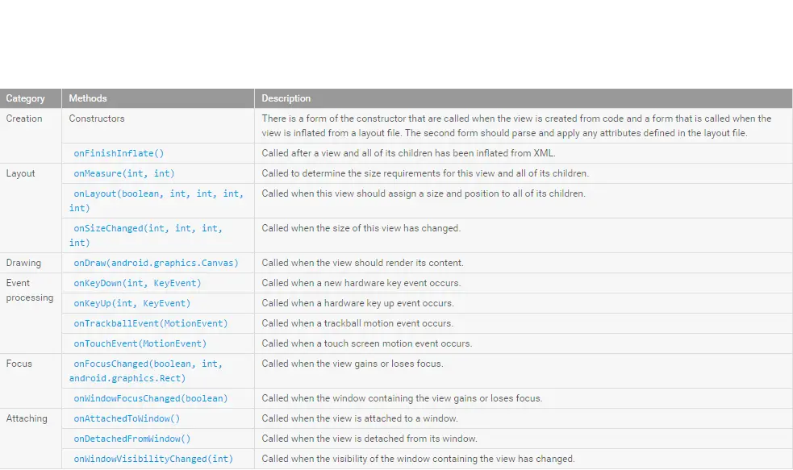Open the onAttachedToWindow() link

tap(127, 418)
